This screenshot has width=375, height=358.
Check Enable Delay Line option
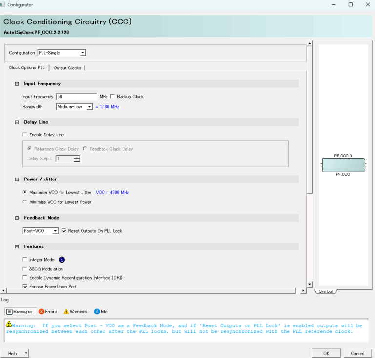click(25, 135)
